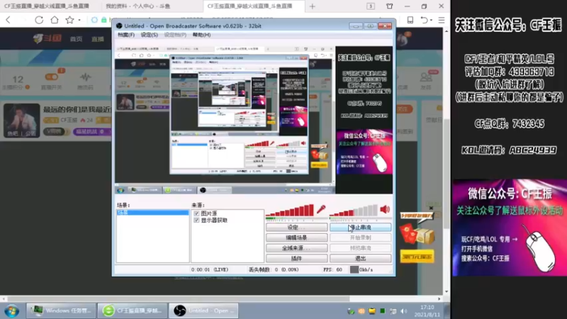Viewport: 567px width, 319px height.
Task: Close the red packet floating widget
Action: [431, 208]
